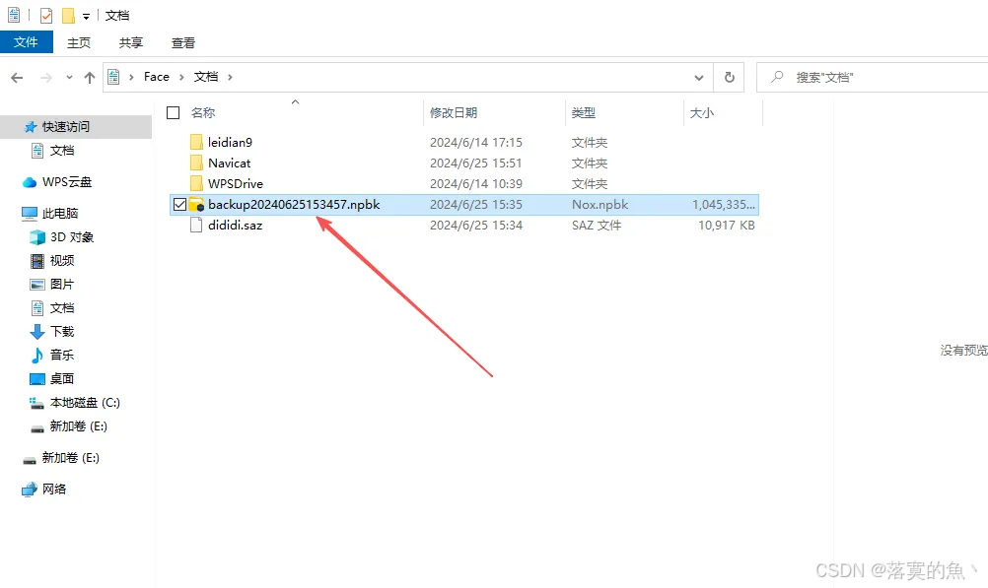Open 文档 under 快速访问

62,151
